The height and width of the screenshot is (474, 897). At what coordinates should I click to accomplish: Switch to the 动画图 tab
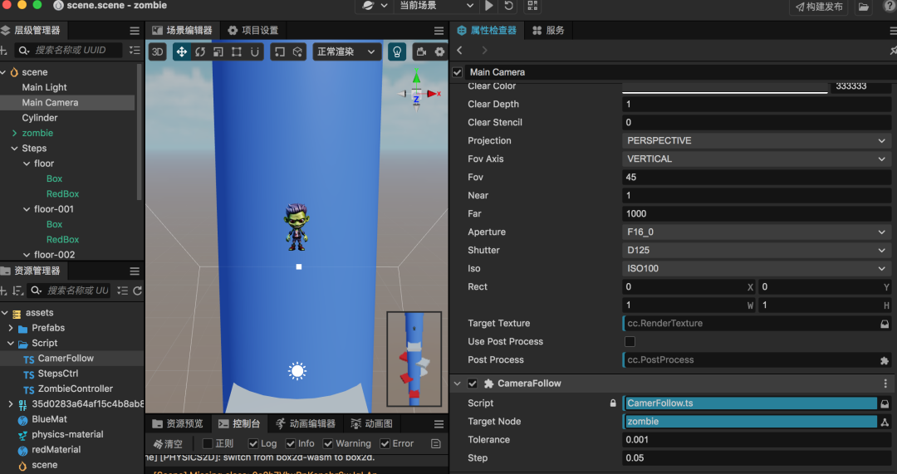coord(372,423)
